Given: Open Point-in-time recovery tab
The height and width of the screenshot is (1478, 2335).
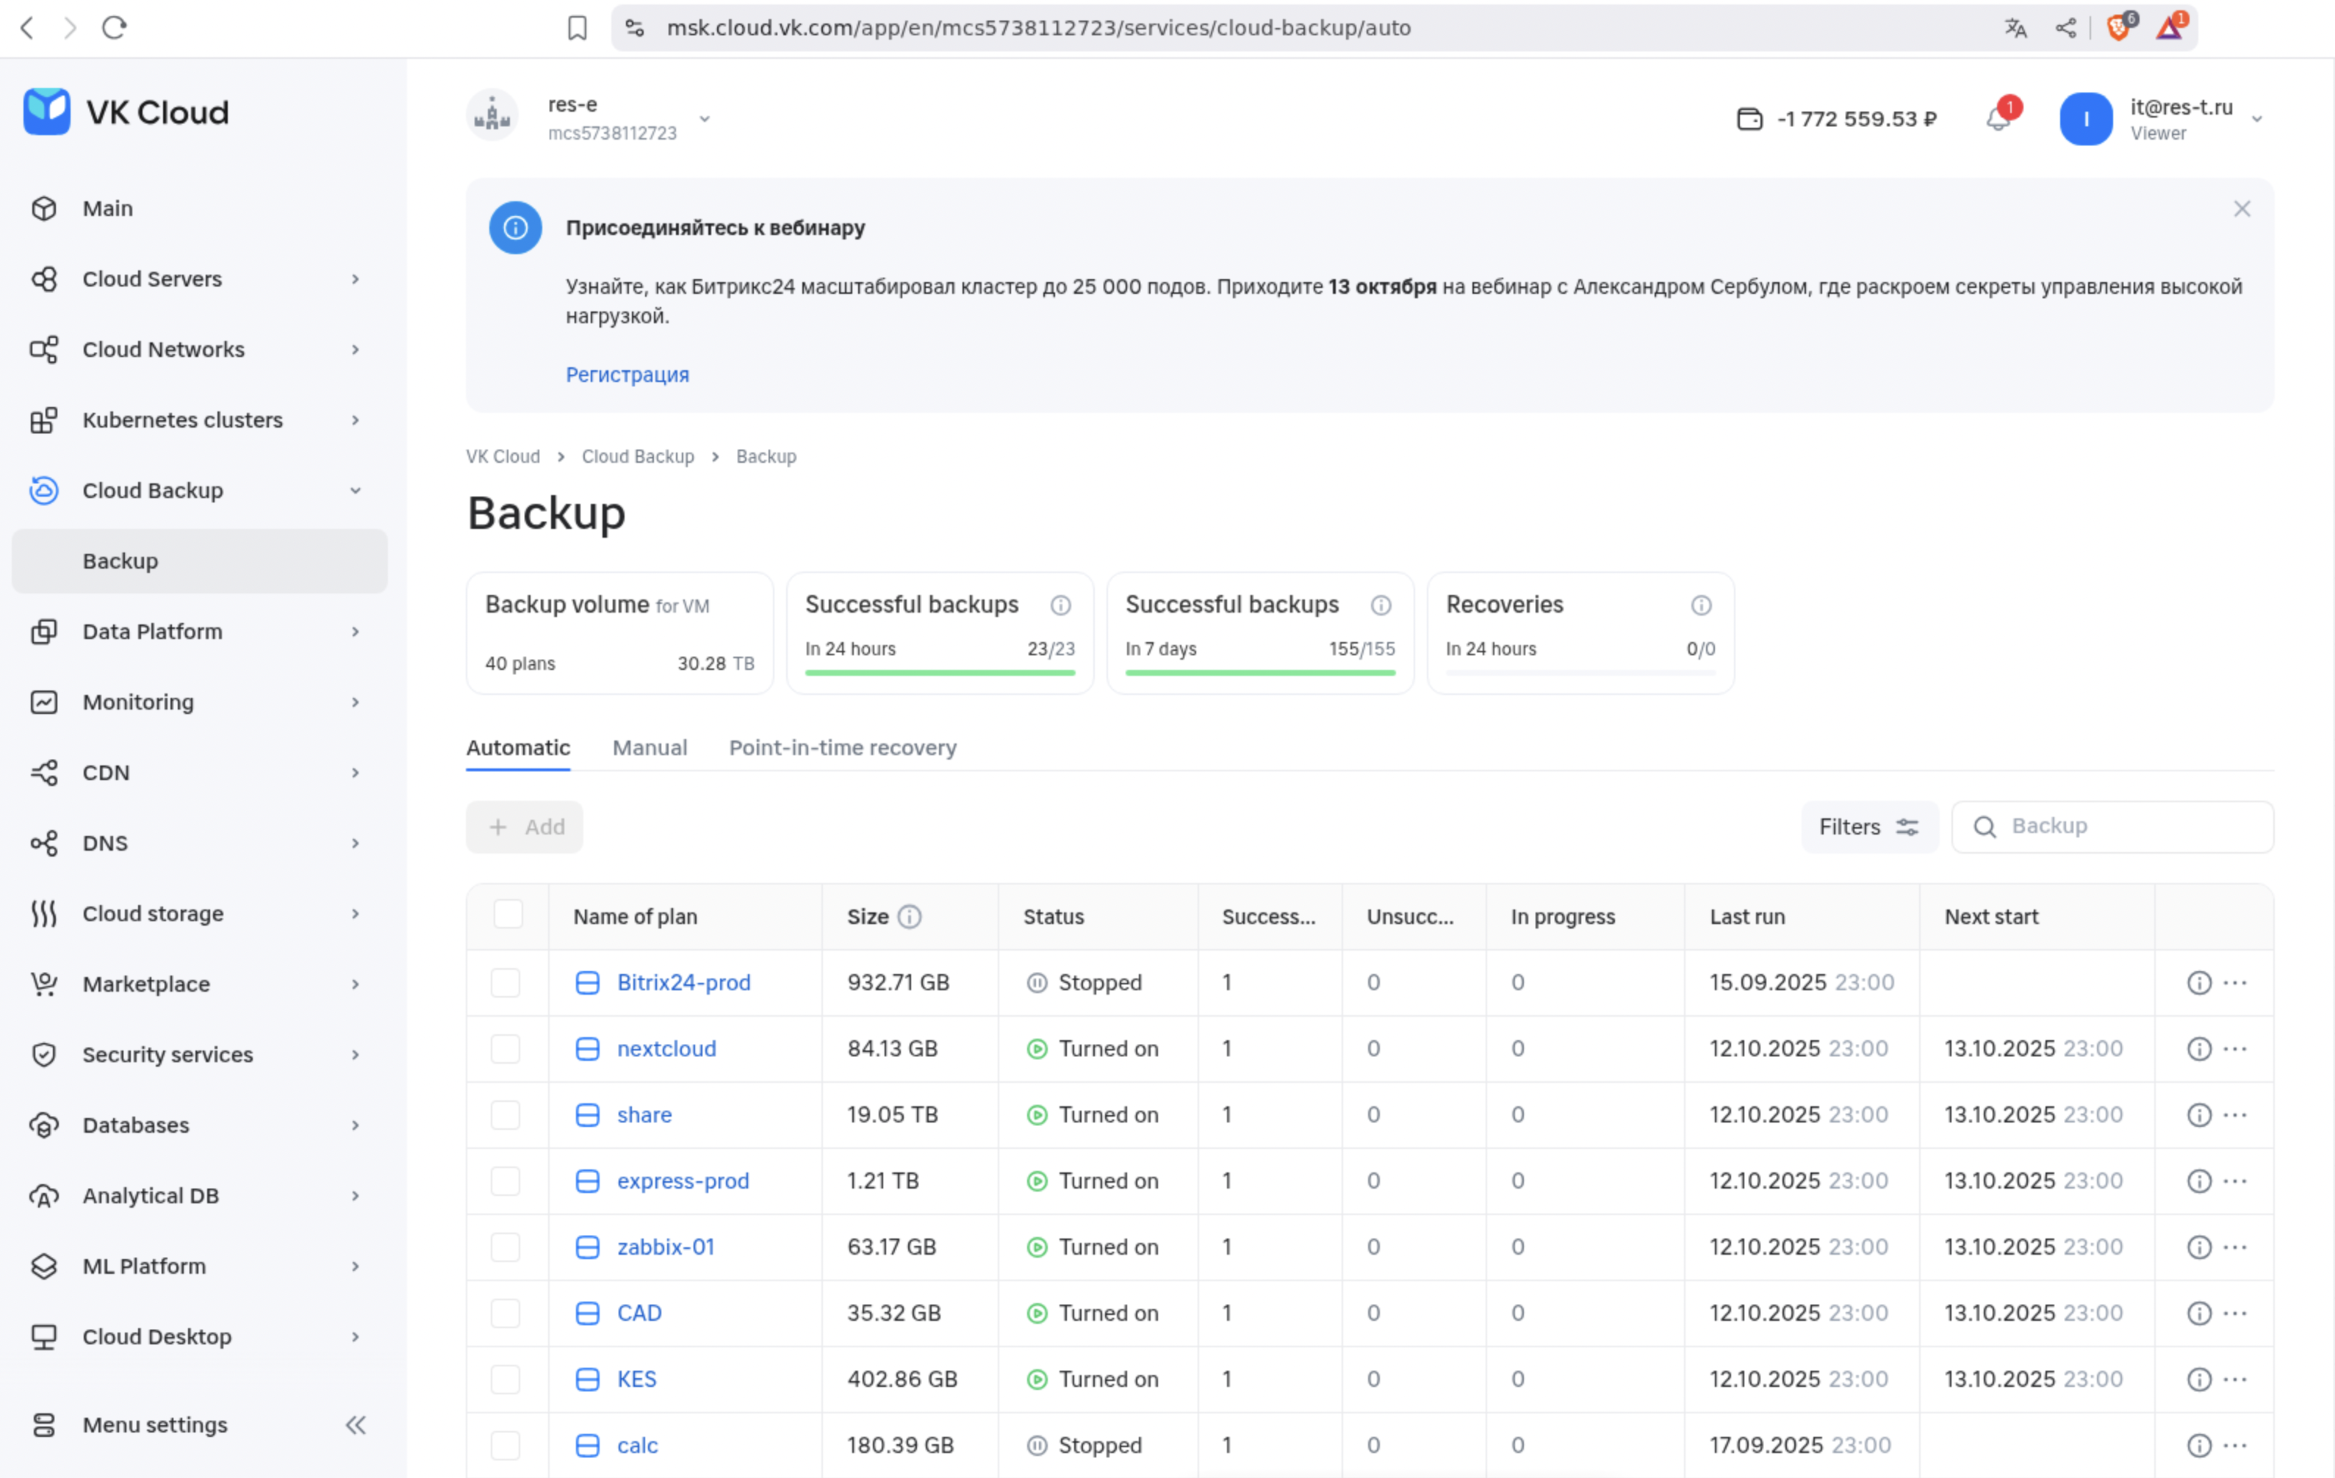Looking at the screenshot, I should pos(842,747).
